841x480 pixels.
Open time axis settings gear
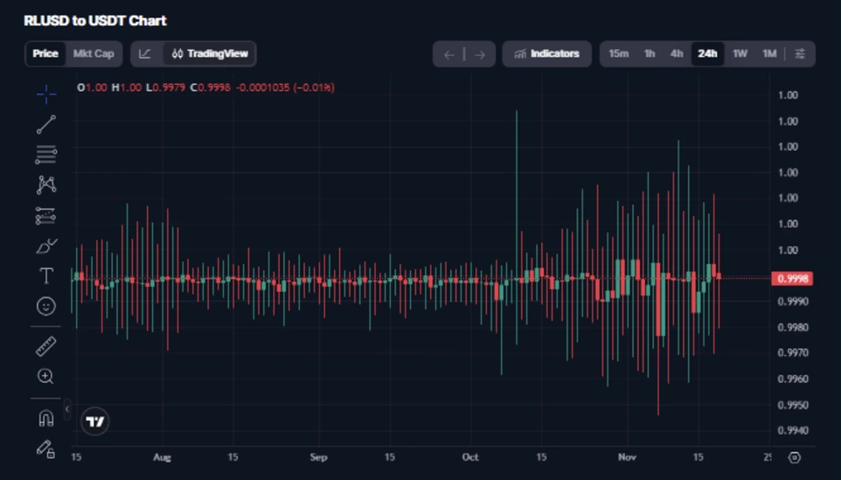(x=795, y=457)
